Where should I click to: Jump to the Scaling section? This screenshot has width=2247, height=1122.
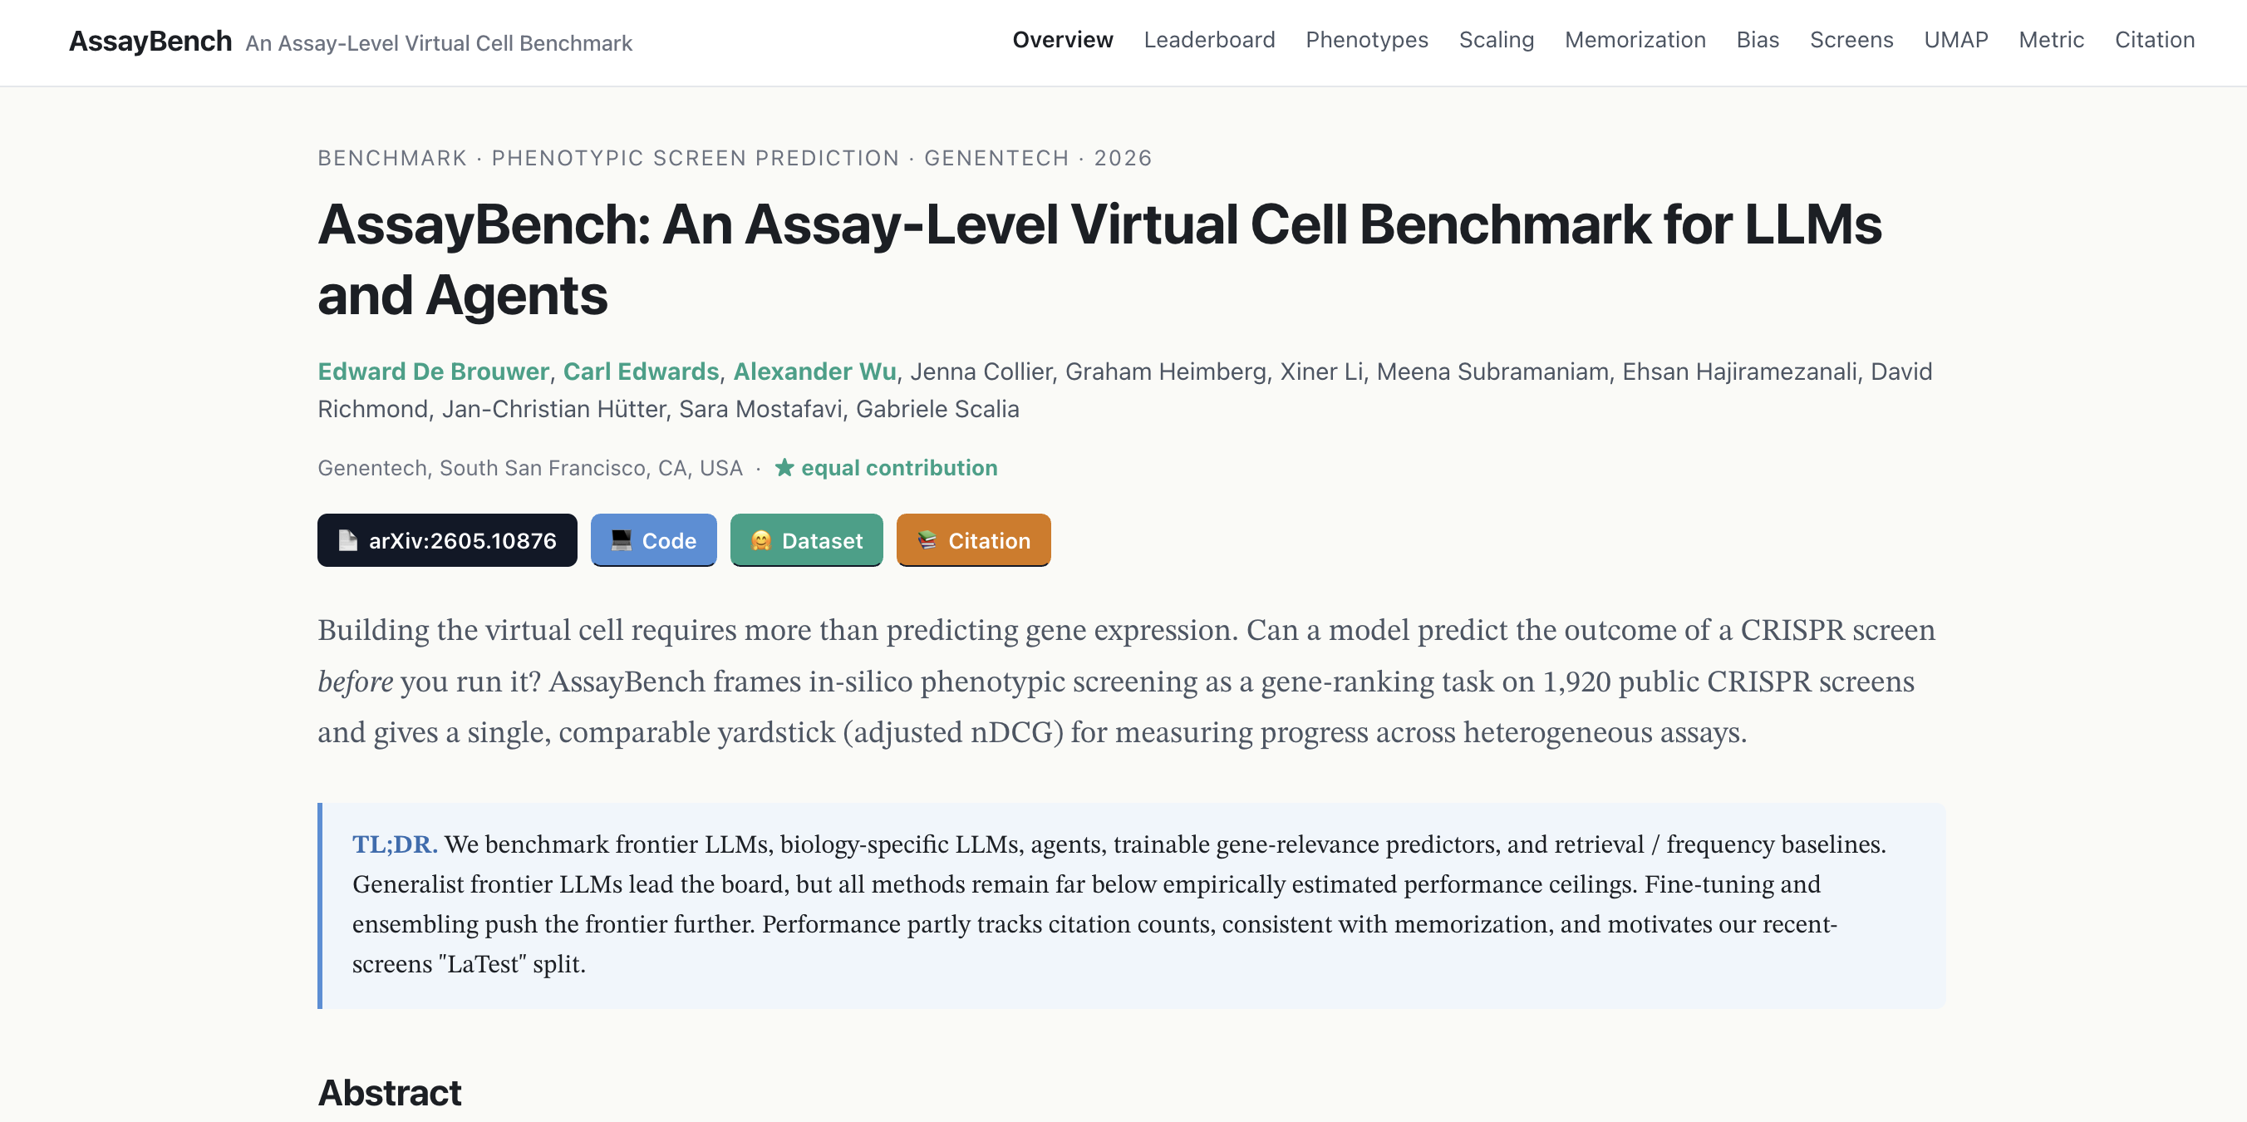[1496, 40]
